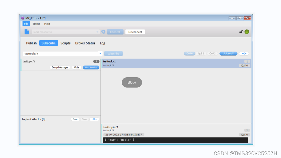Click the MQTT.fx app icon in title bar
Screen dimensions: 281x158
point(23,18)
